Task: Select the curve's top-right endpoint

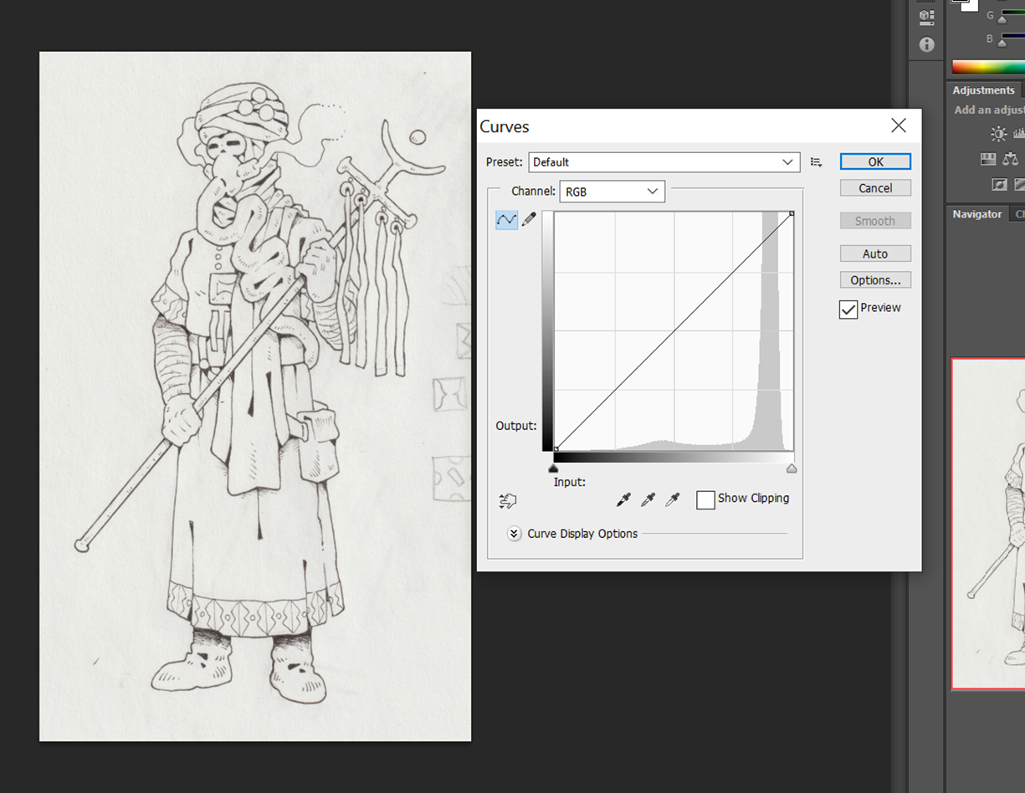Action: point(792,214)
